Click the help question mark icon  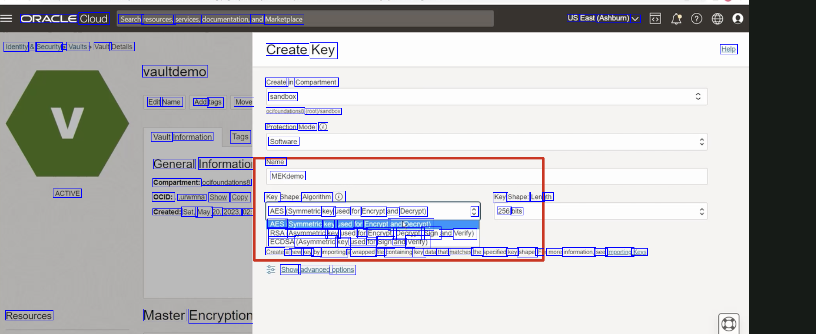coord(696,19)
